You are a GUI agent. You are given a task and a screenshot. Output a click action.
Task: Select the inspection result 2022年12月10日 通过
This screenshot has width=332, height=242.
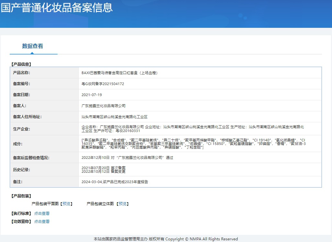pos(127,158)
